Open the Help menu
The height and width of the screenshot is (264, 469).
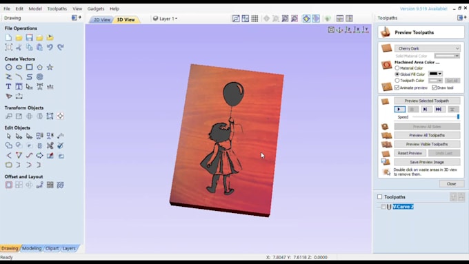click(x=114, y=9)
